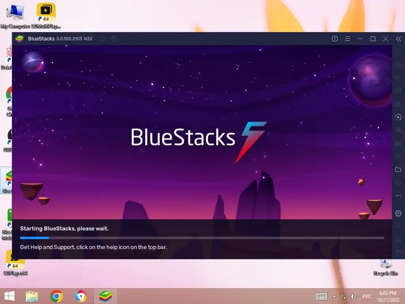Screen dimensions: 405x304
Task: Click the 'Get Help and Support' hint text
Action: (x=93, y=247)
